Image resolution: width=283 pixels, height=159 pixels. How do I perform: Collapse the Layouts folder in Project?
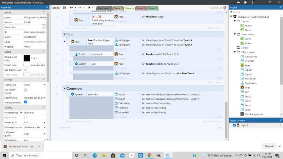(x=235, y=21)
